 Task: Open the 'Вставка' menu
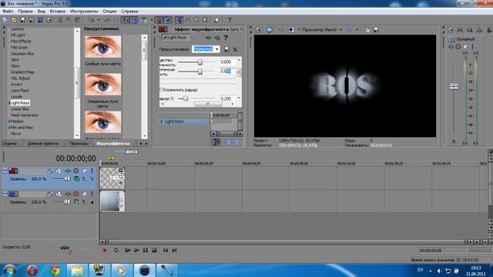point(58,11)
